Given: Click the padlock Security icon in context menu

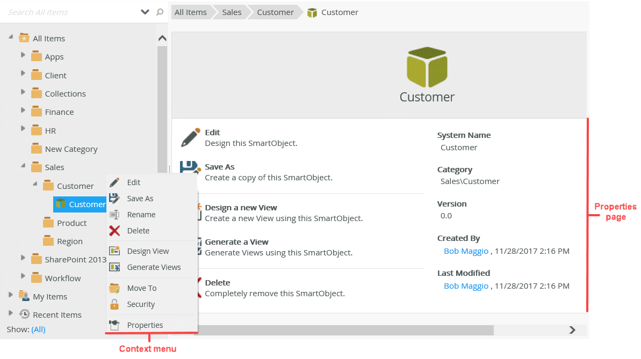Looking at the screenshot, I should [114, 304].
